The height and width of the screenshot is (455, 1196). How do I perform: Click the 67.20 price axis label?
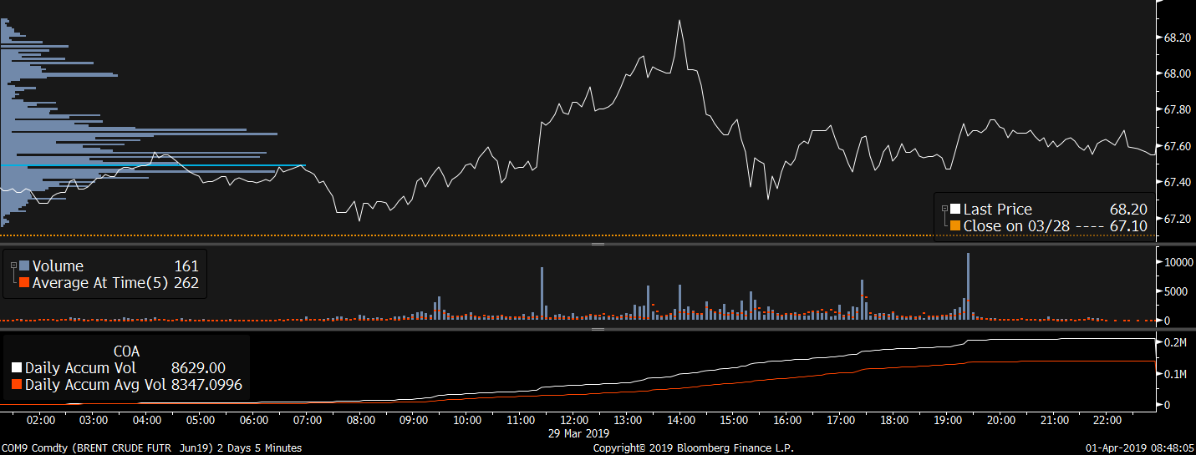click(x=1177, y=219)
